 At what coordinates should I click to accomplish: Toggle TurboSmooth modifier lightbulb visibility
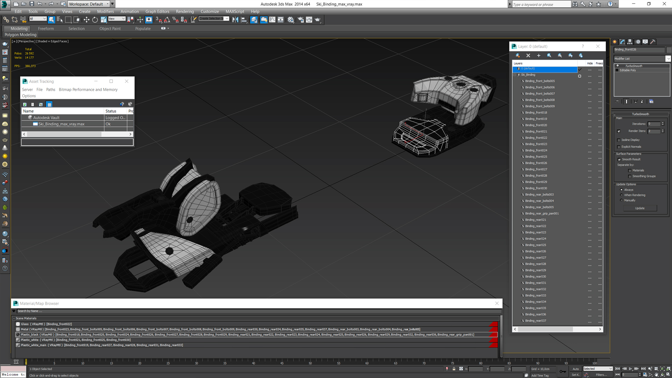[x=617, y=66]
